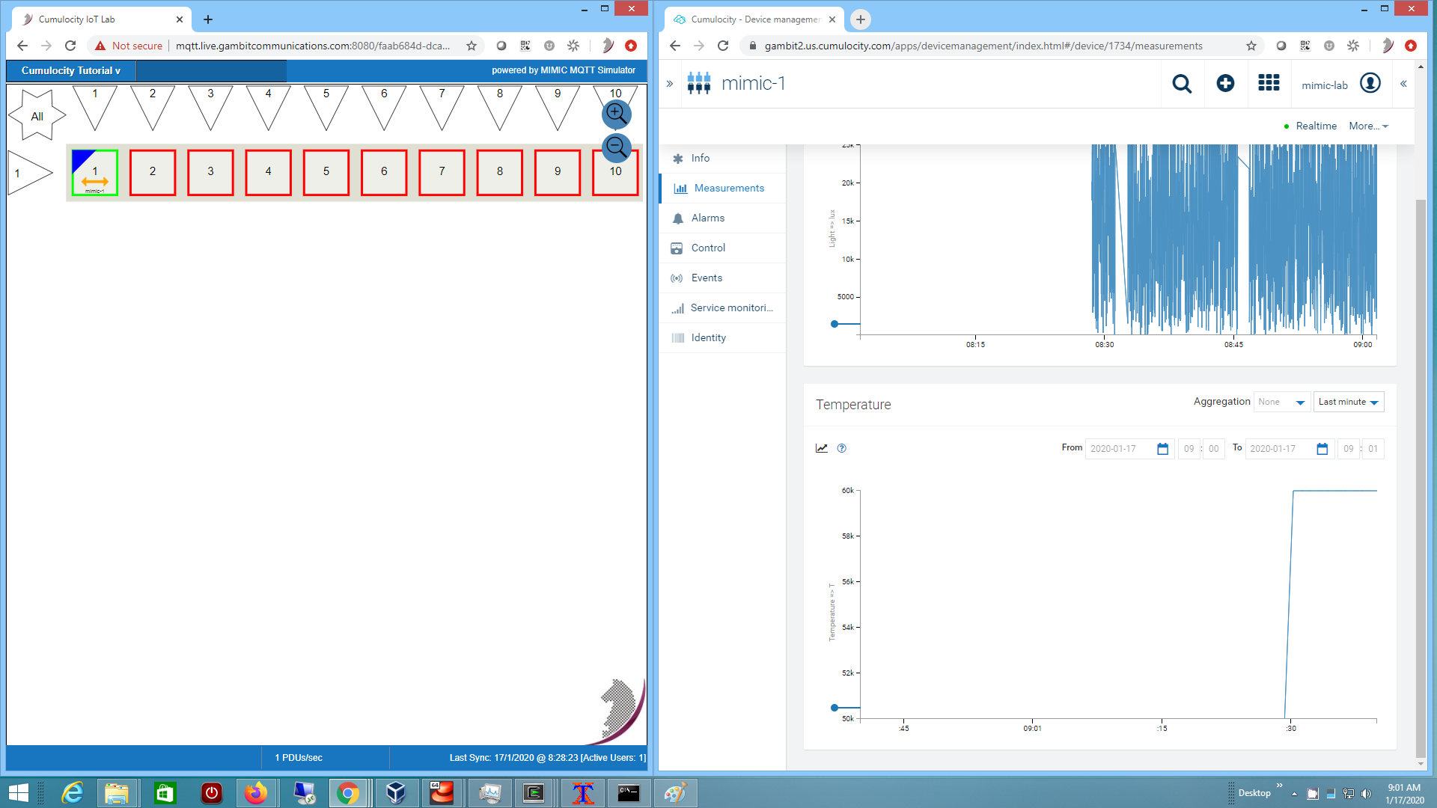Click Temperature chart line icon

pos(822,448)
